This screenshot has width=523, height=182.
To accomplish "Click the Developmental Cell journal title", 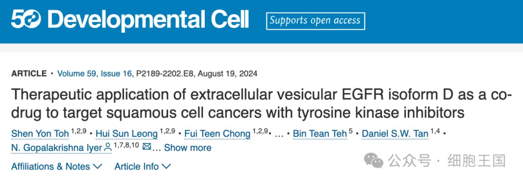I will click(148, 19).
